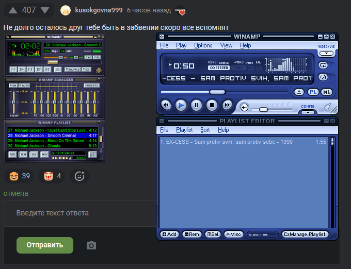Open the Play menu in blue Winamp
Viewport: 351px width, 269px height.
coord(181,45)
